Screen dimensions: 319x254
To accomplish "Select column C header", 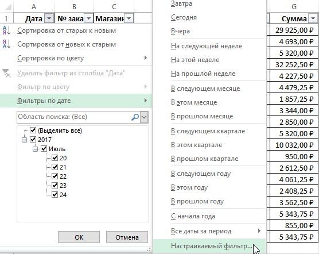I will pos(114,6).
